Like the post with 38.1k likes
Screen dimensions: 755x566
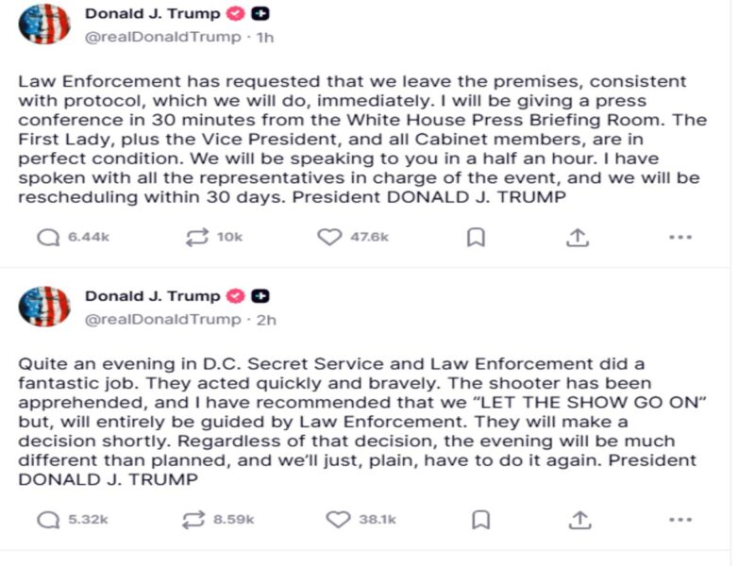tap(337, 519)
